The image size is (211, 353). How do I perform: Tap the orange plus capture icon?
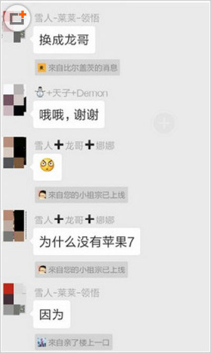tap(17, 18)
